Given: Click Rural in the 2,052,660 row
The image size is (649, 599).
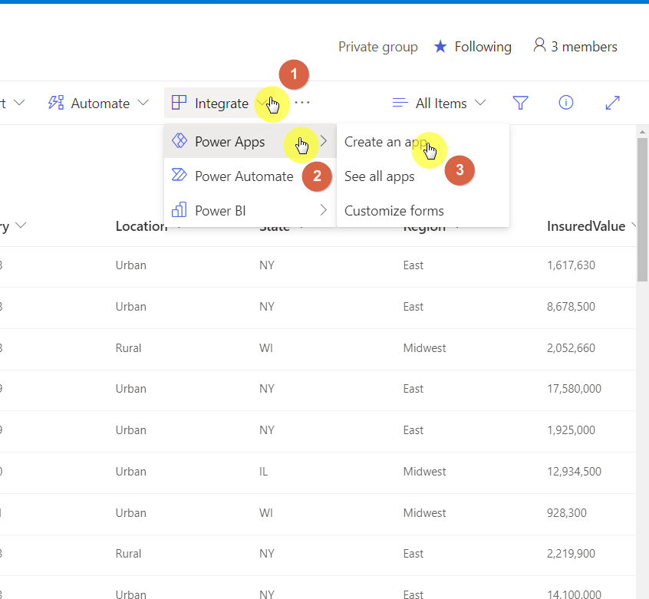Looking at the screenshot, I should pyautogui.click(x=128, y=348).
